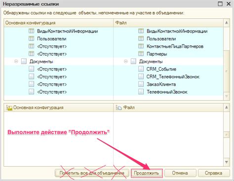The width and height of the screenshot is (234, 181).
Task: Click Файл column header in upper list
Action: click(168, 23)
